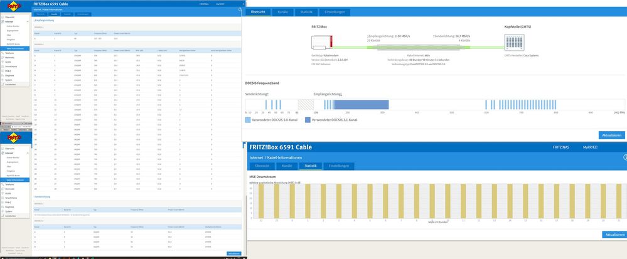Image resolution: width=627 pixels, height=259 pixels.
Task: Open the Kanäle tab above the FRITZ!Box overview diagram
Action: (282, 13)
